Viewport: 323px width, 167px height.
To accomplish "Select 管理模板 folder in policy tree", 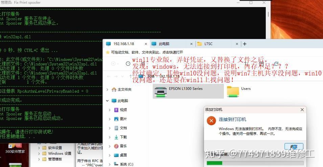I will pyautogui.click(x=52, y=159).
